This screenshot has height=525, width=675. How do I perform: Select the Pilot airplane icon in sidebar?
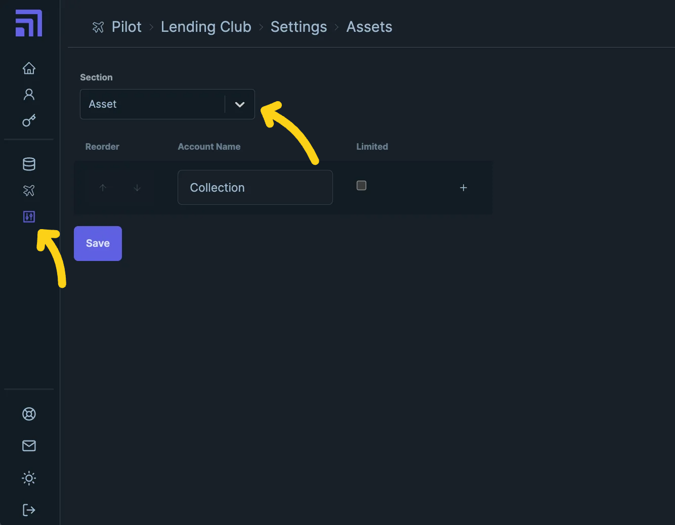29,191
